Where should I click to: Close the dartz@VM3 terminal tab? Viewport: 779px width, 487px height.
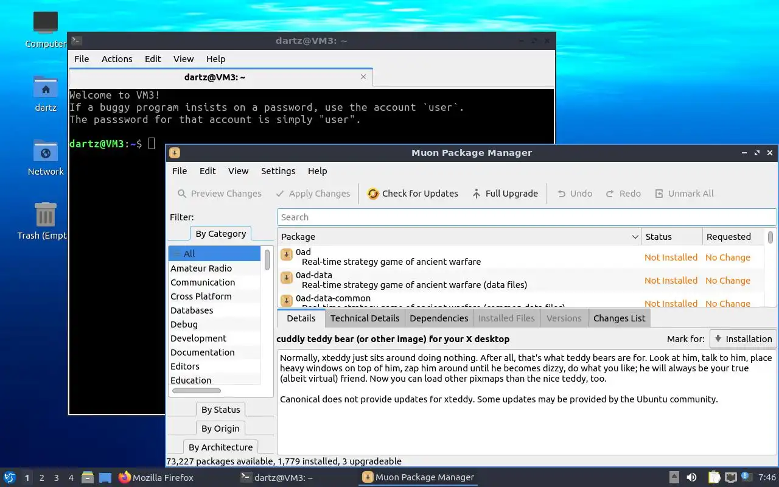click(x=363, y=77)
